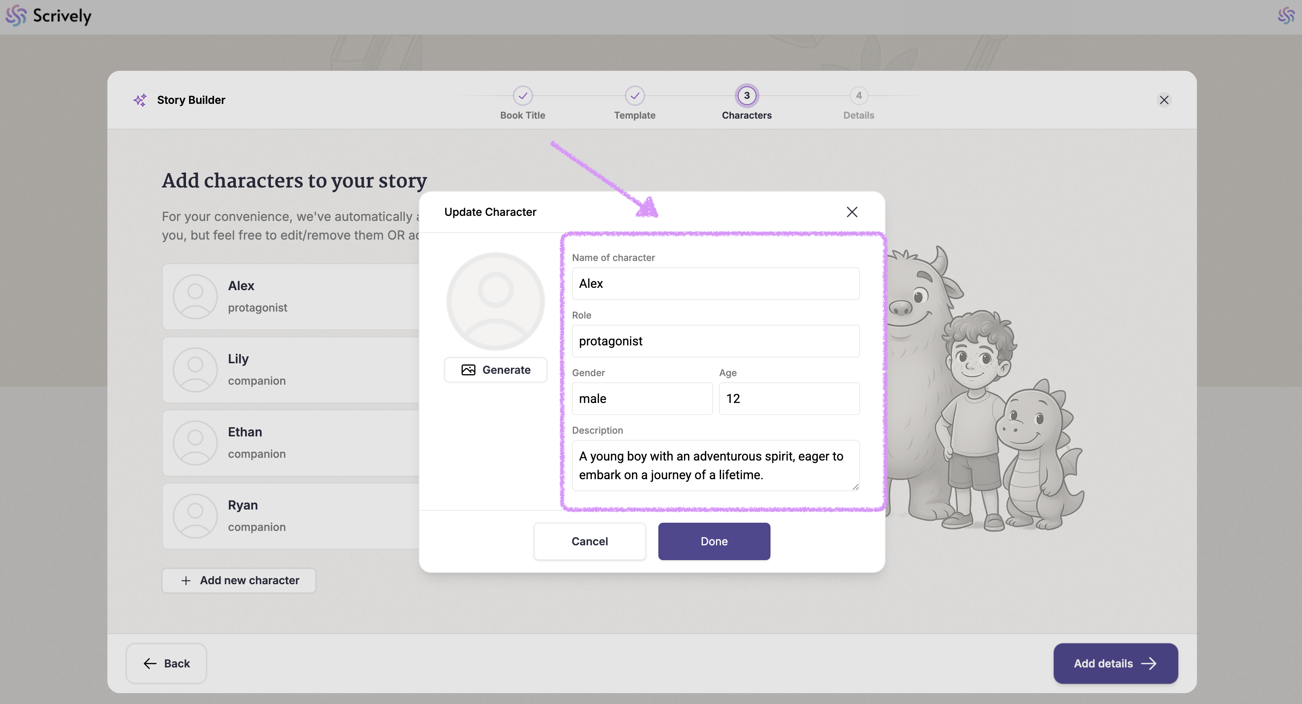The image size is (1302, 704).
Task: Click Lily's avatar icon in character list
Action: tap(195, 370)
